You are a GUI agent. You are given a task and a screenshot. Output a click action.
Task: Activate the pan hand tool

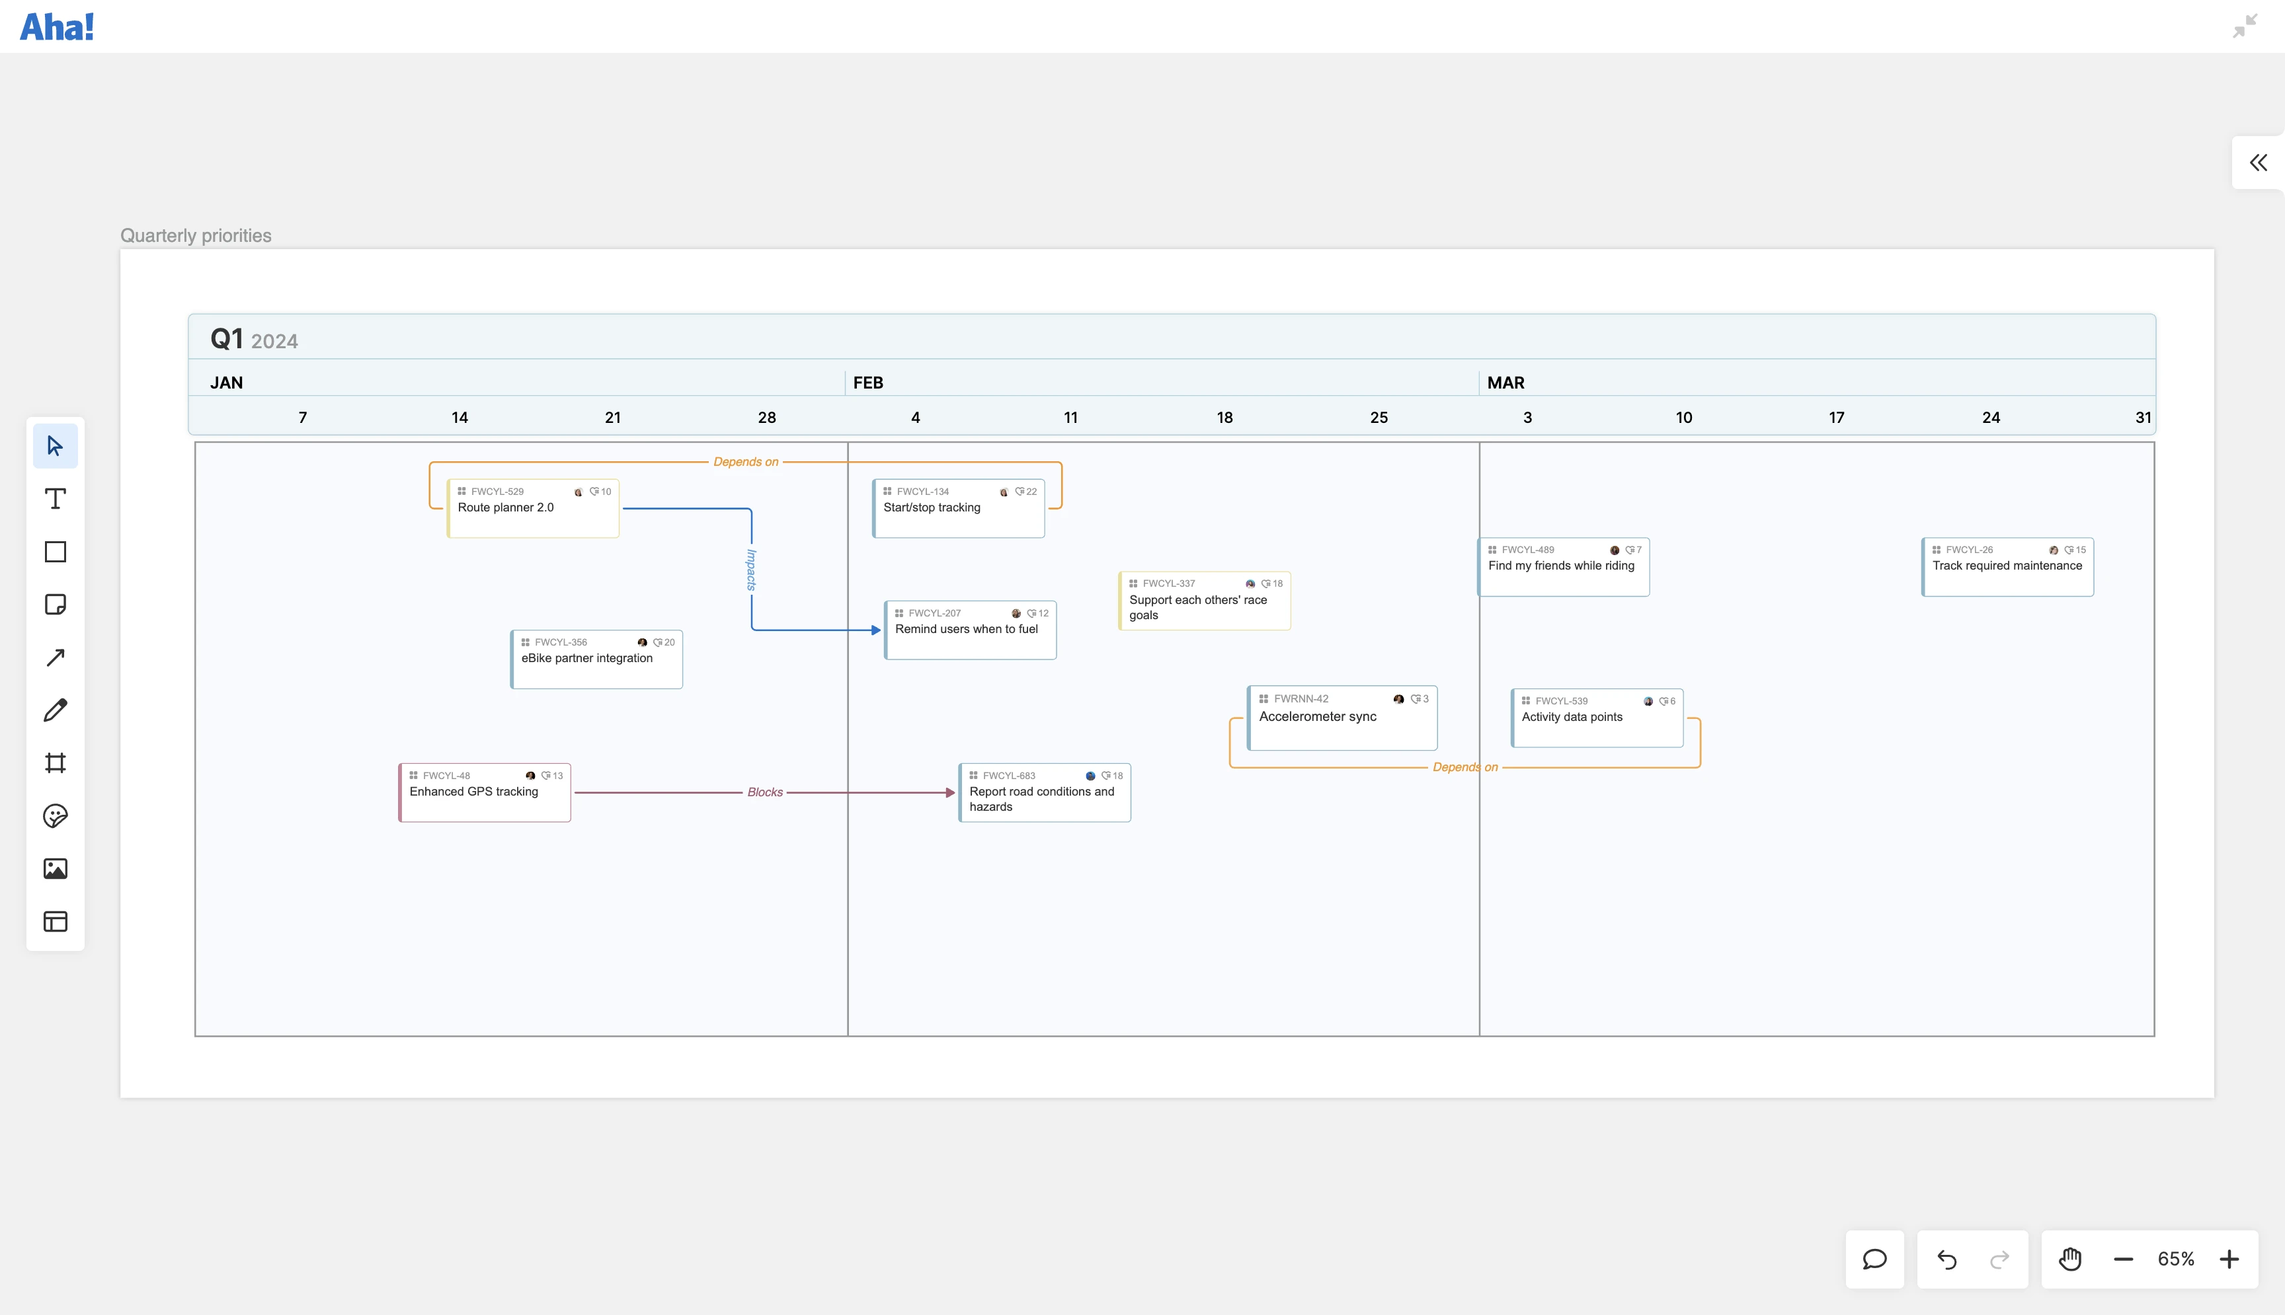coord(2069,1259)
